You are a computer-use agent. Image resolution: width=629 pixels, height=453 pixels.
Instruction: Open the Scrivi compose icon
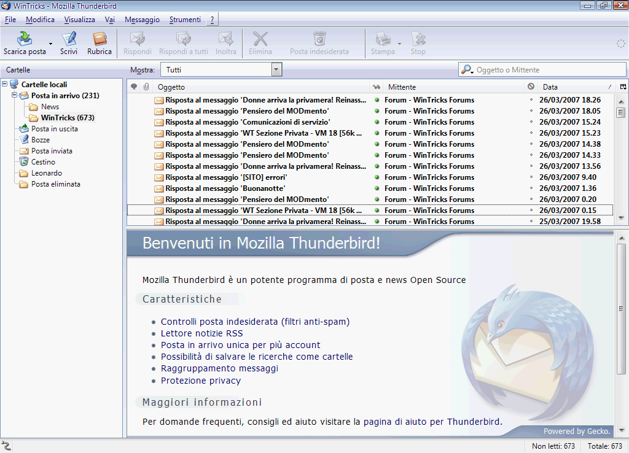click(x=69, y=39)
